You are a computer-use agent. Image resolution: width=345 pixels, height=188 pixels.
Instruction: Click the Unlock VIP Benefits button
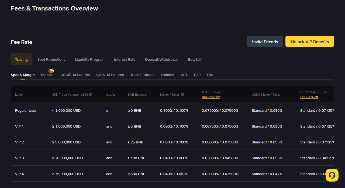(310, 42)
